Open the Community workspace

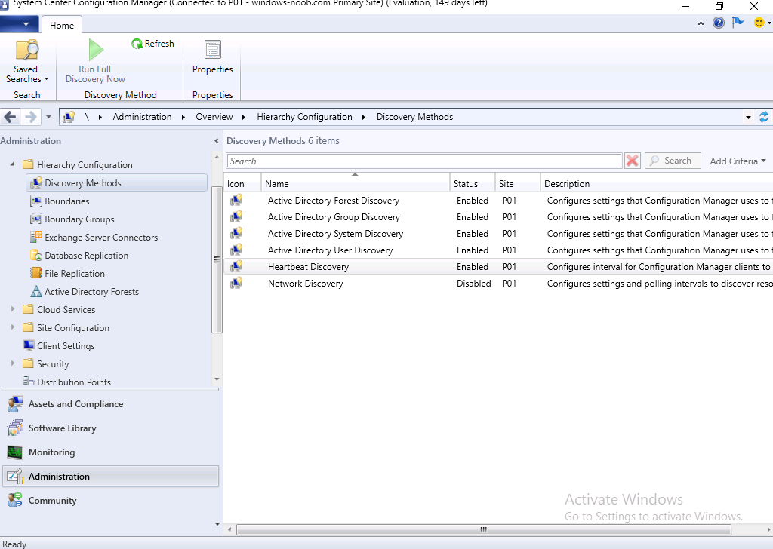[110, 501]
